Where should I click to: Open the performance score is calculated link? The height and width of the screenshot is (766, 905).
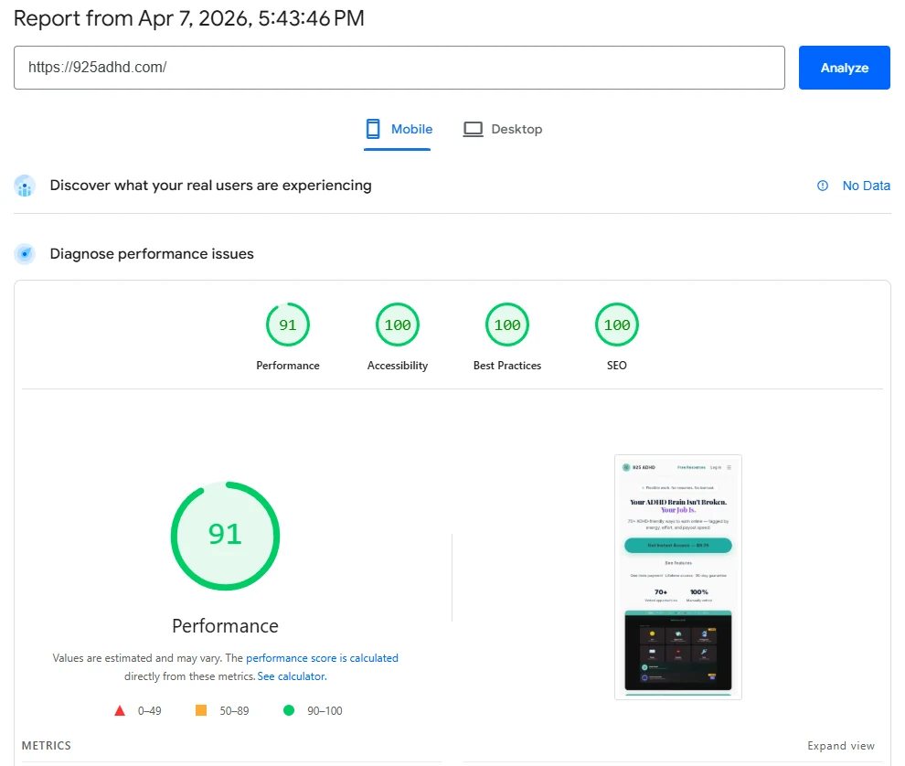click(x=322, y=658)
